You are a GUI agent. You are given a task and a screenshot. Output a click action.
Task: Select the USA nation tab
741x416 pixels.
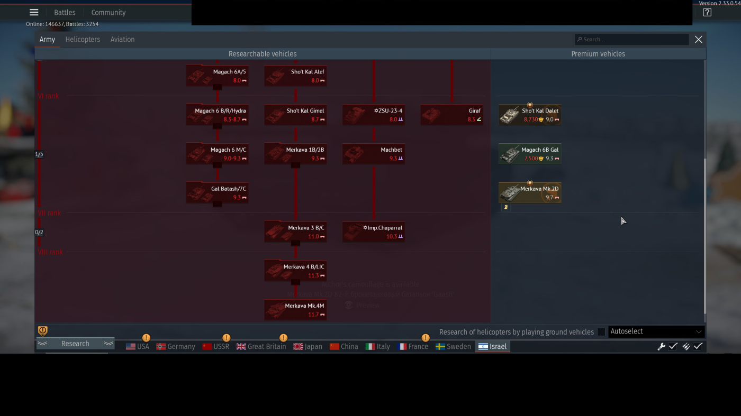(x=138, y=347)
